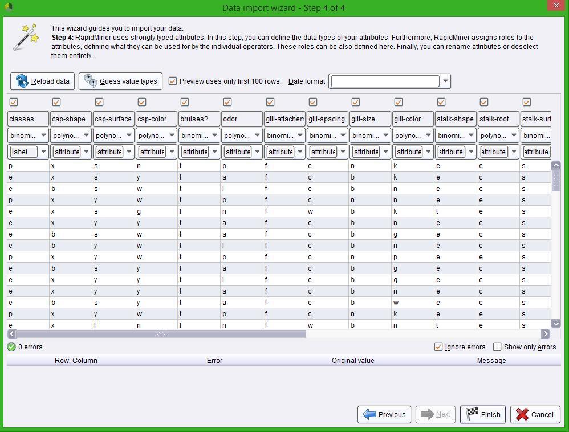The width and height of the screenshot is (569, 432).
Task: Click the Cancel button
Action: pyautogui.click(x=535, y=414)
